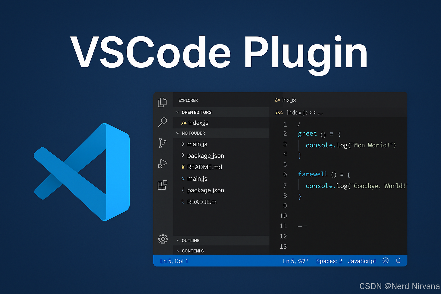This screenshot has width=441, height=294.
Task: Expand the OUTLINE section
Action: pos(178,241)
